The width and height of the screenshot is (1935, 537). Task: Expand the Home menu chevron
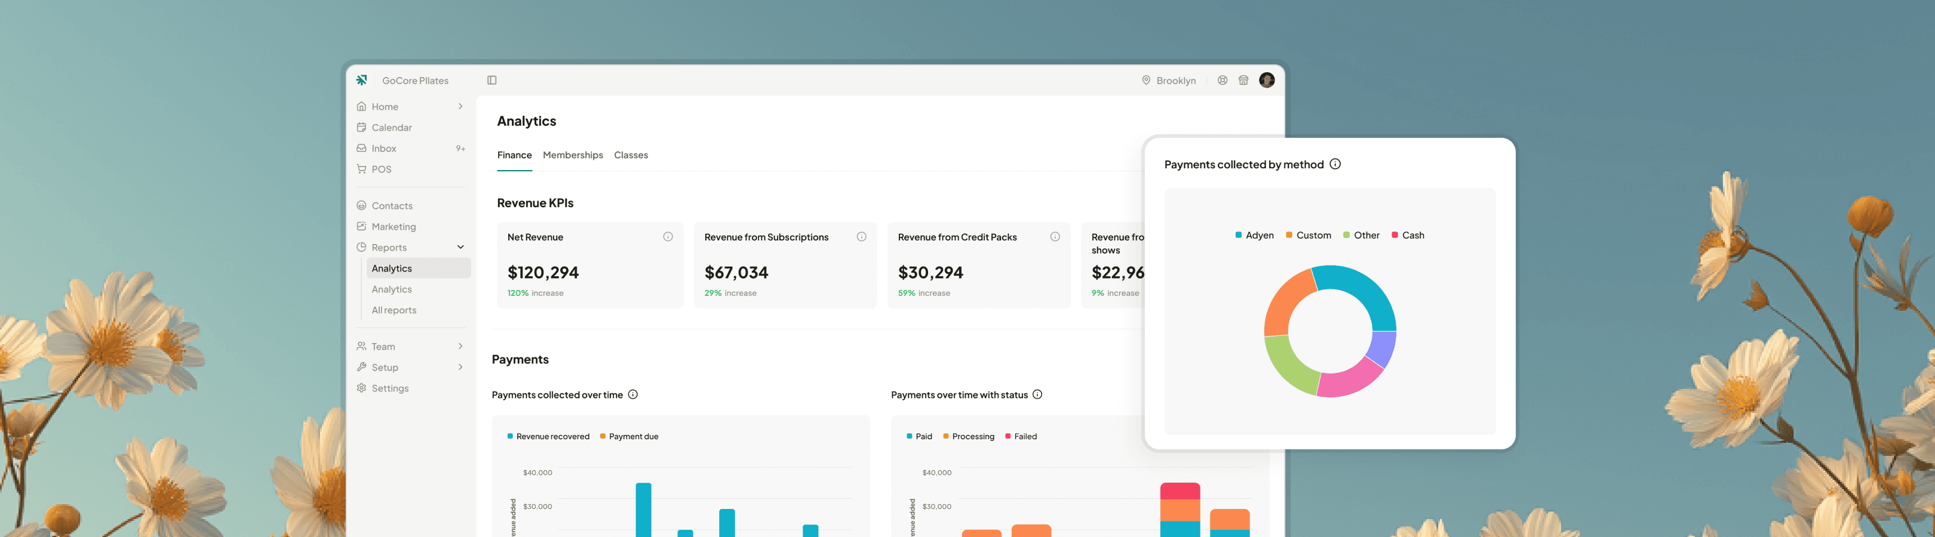(x=460, y=106)
